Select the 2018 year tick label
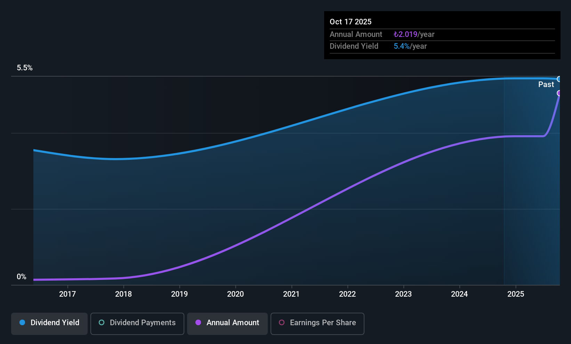 (123, 294)
